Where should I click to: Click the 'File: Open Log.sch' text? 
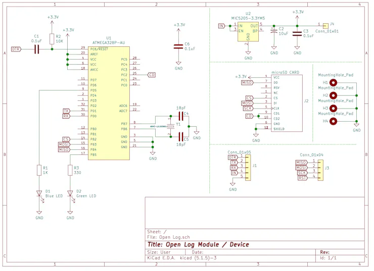168,237
